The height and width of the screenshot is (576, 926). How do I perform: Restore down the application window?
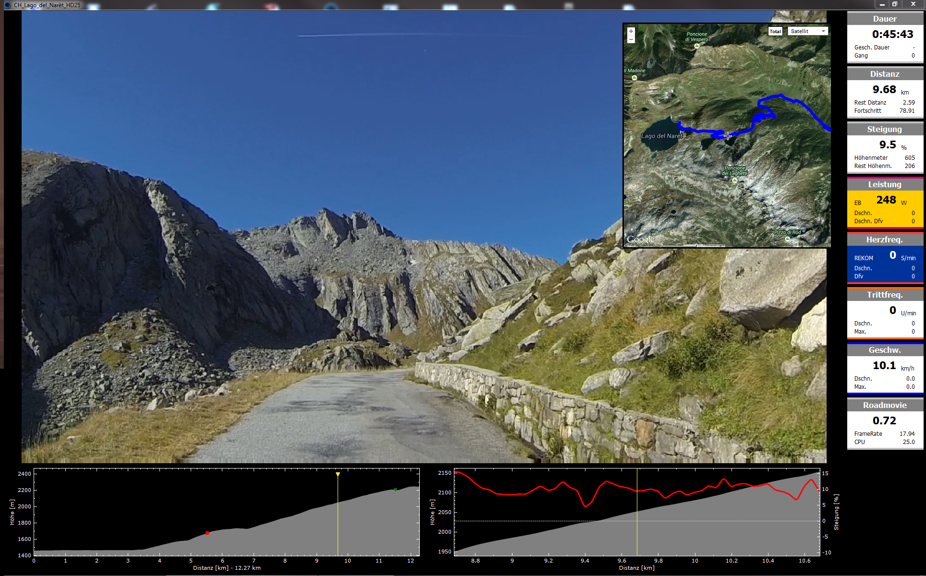pos(895,4)
